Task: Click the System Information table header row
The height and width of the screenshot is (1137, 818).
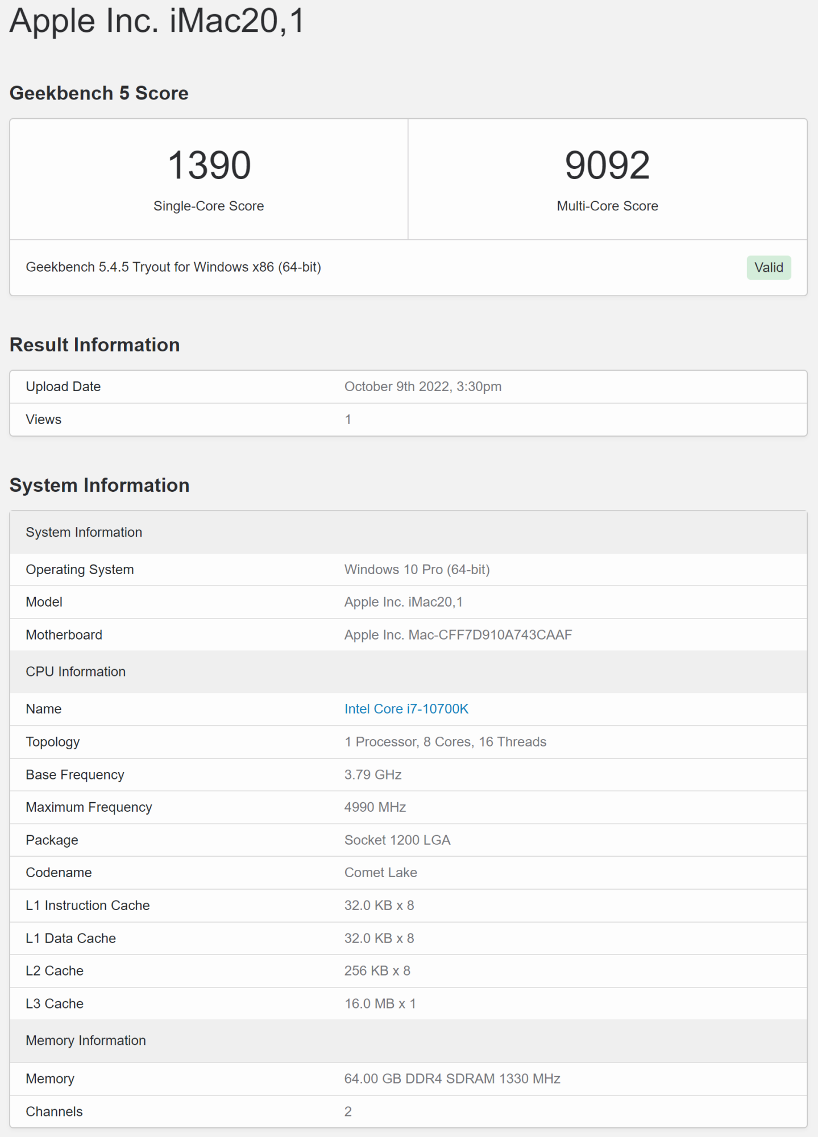Action: coord(408,532)
